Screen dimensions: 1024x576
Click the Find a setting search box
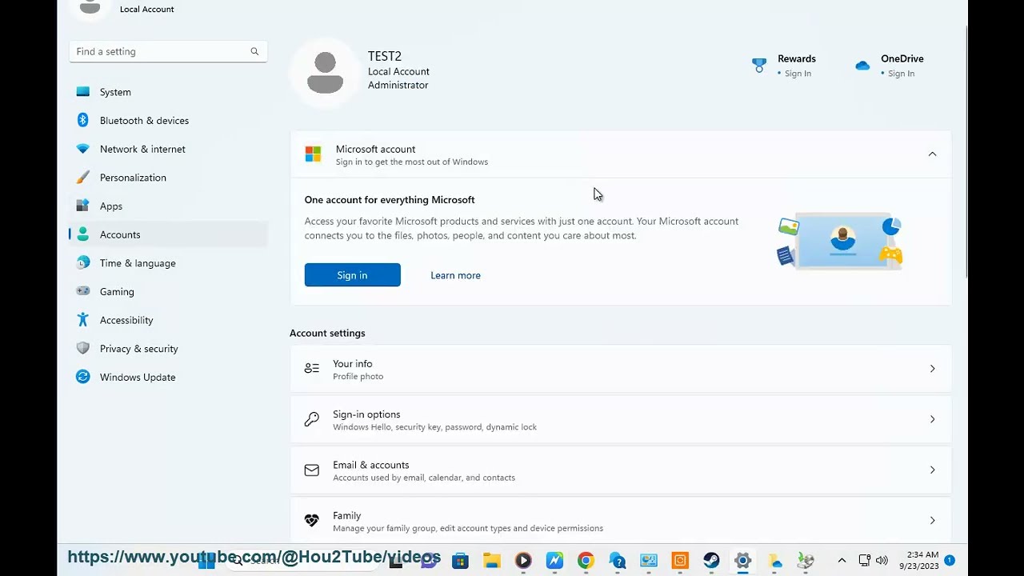168,51
